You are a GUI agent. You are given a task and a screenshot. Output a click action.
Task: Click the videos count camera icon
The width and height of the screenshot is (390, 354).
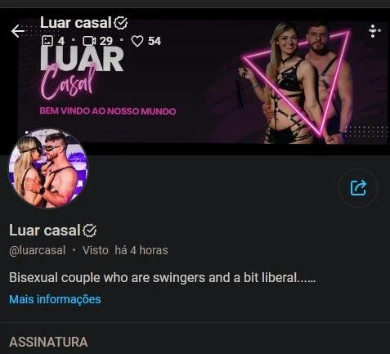click(x=89, y=41)
